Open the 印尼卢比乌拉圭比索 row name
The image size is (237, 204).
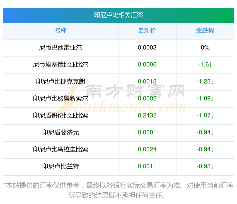click(x=61, y=149)
